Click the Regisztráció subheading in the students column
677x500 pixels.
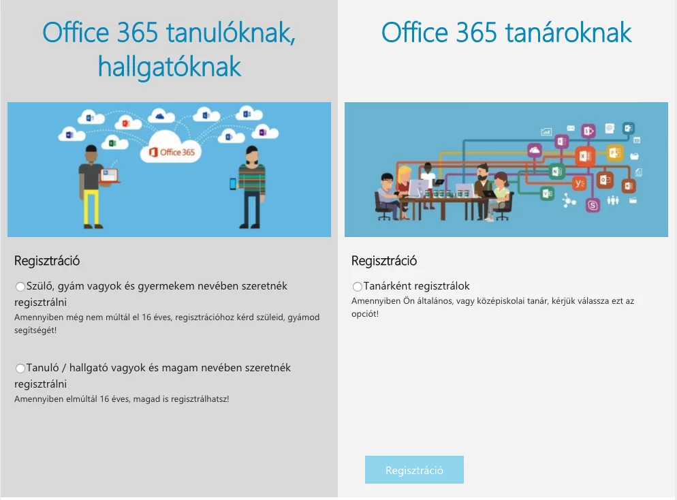coord(47,261)
